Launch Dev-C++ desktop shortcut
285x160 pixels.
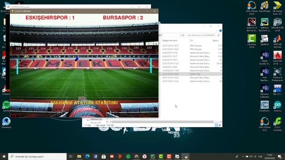277,90
